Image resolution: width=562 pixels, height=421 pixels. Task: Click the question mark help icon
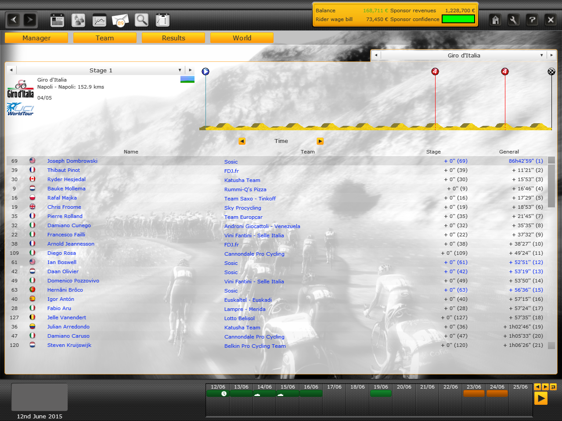(x=532, y=20)
